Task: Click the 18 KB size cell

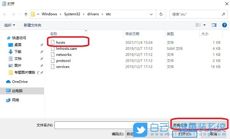Action: click(215, 67)
